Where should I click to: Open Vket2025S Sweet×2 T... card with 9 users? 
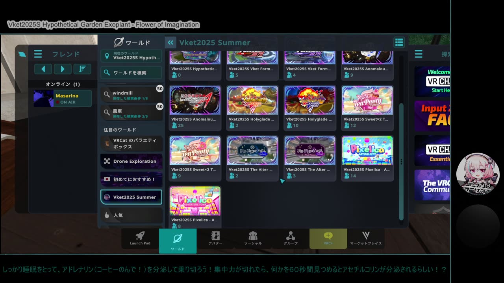point(195,158)
